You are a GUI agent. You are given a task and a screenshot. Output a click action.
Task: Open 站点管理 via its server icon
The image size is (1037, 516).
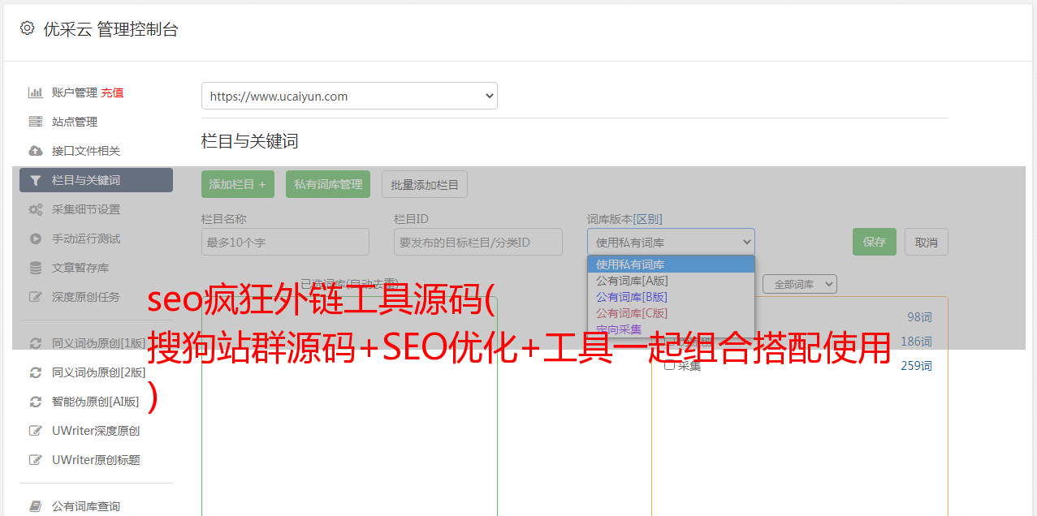pyautogui.click(x=35, y=122)
